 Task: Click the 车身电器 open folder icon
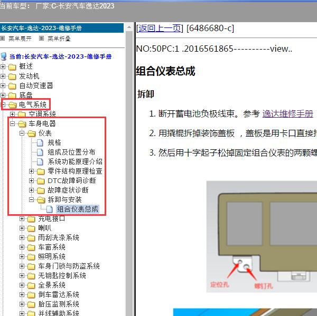(x=22, y=124)
